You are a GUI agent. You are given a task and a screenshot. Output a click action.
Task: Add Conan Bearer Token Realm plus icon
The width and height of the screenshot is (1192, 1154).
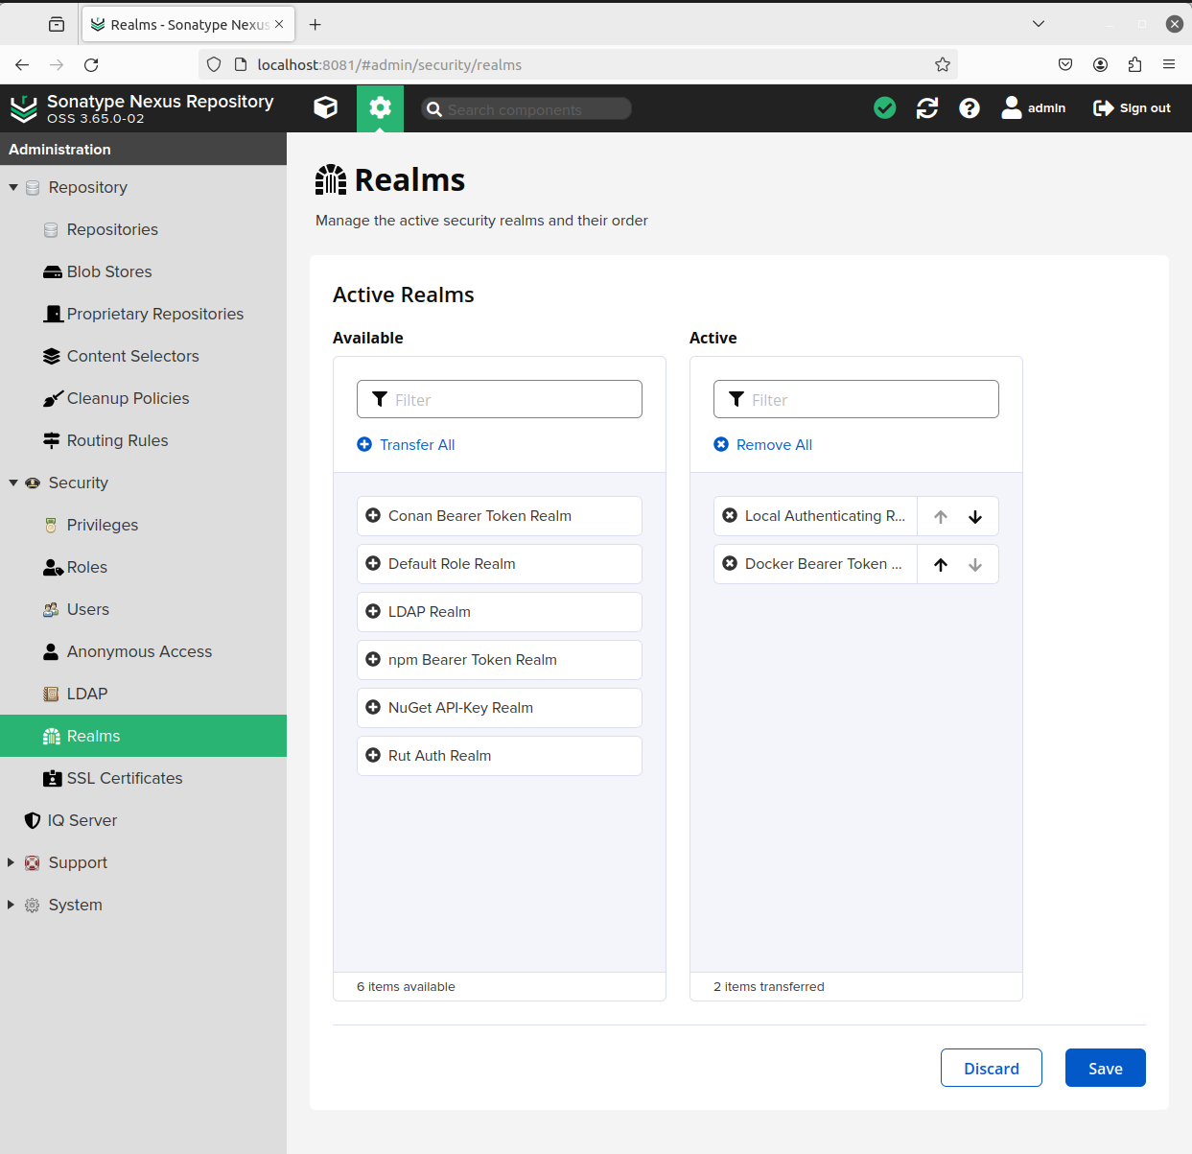pos(373,516)
